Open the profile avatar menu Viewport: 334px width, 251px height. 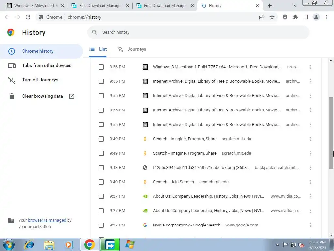[x=316, y=17]
